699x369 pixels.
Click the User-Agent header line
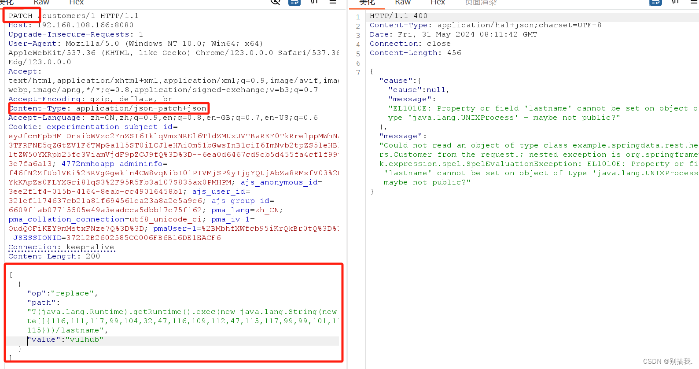pos(136,44)
